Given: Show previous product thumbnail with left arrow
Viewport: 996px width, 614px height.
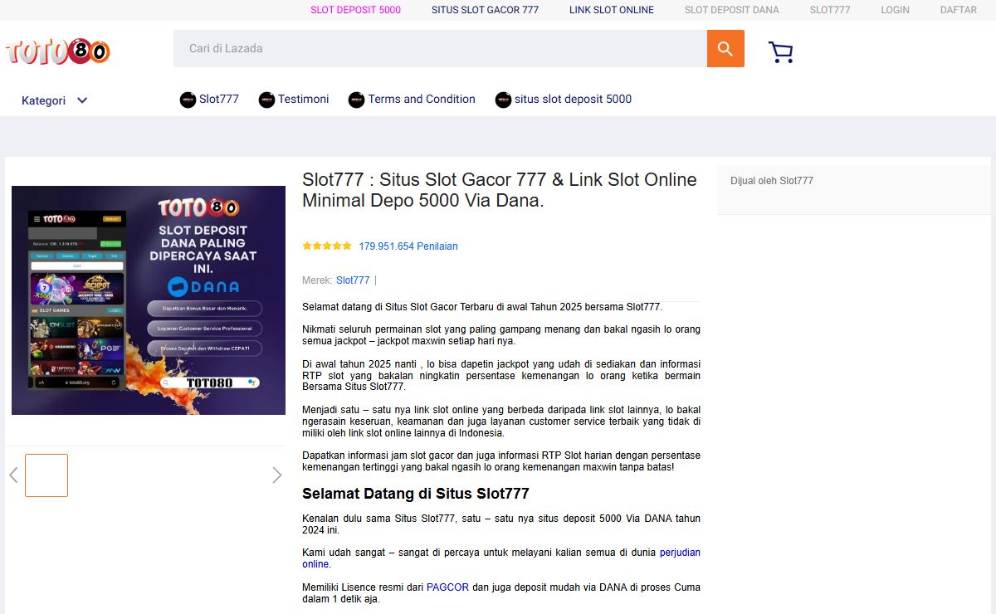Looking at the screenshot, I should pos(13,475).
